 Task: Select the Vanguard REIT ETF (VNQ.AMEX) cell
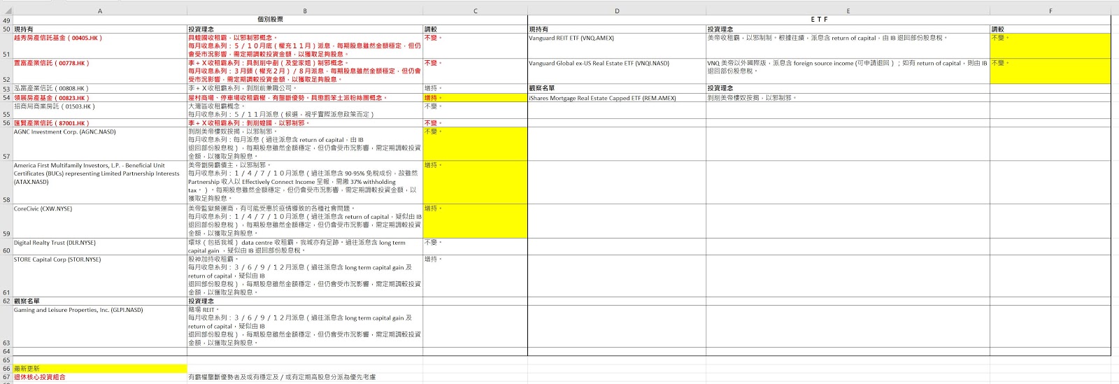click(617, 45)
